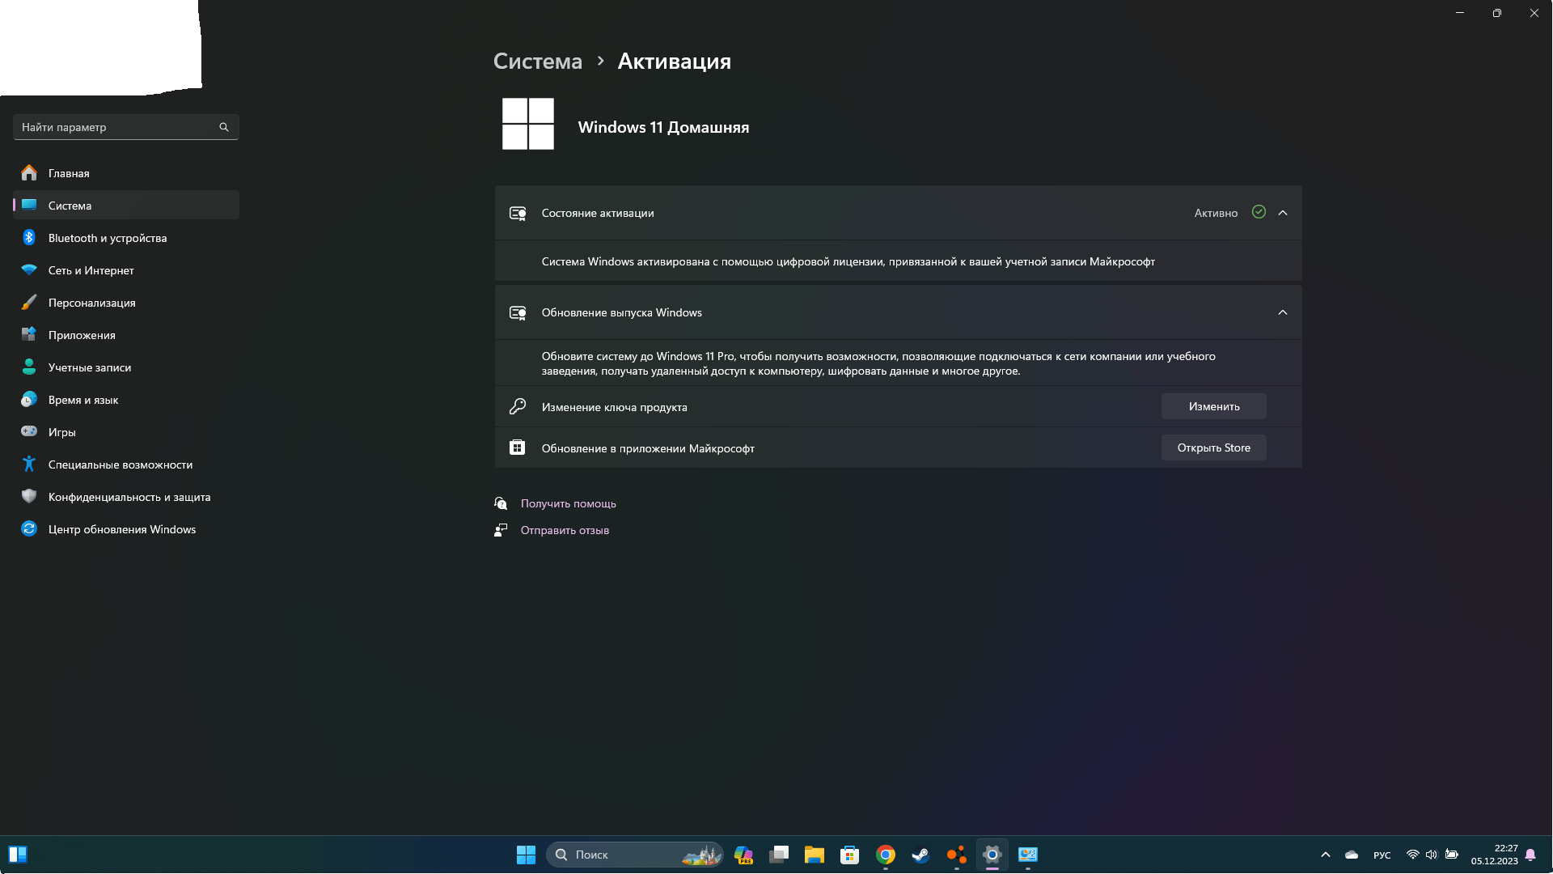Click the Центр обновления Windows icon
The image size is (1553, 874).
29,528
